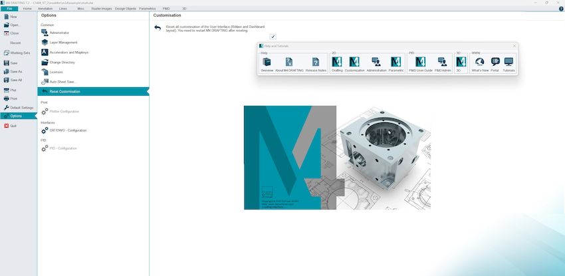Open the Overview help icon
Viewport: 565px width, 276px height.
pos(267,63)
